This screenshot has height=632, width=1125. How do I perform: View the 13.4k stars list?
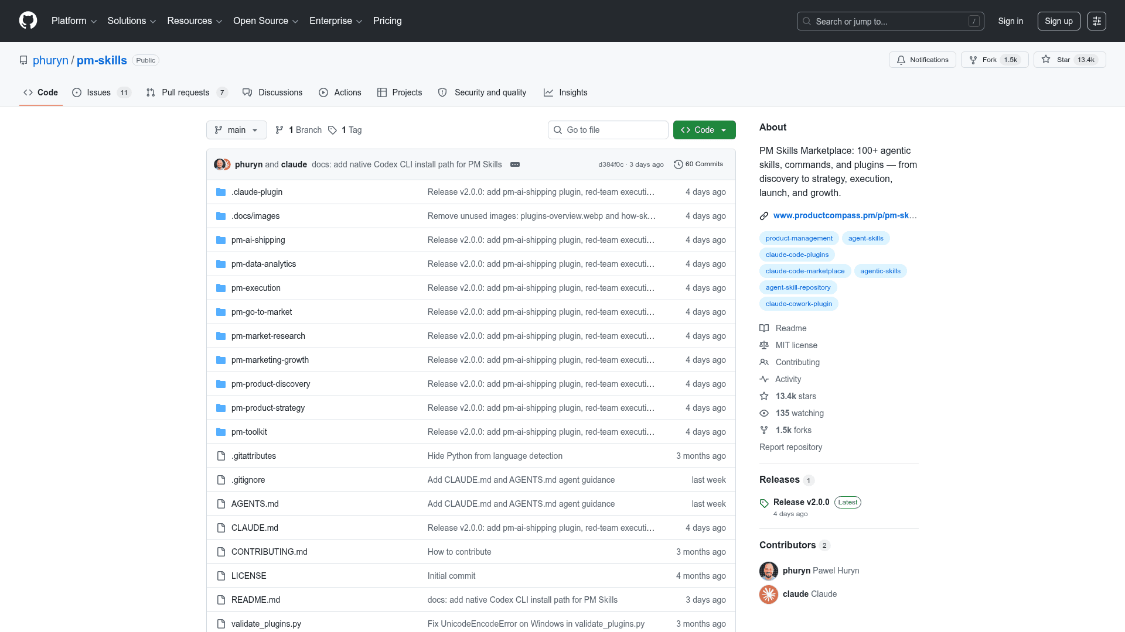point(788,396)
